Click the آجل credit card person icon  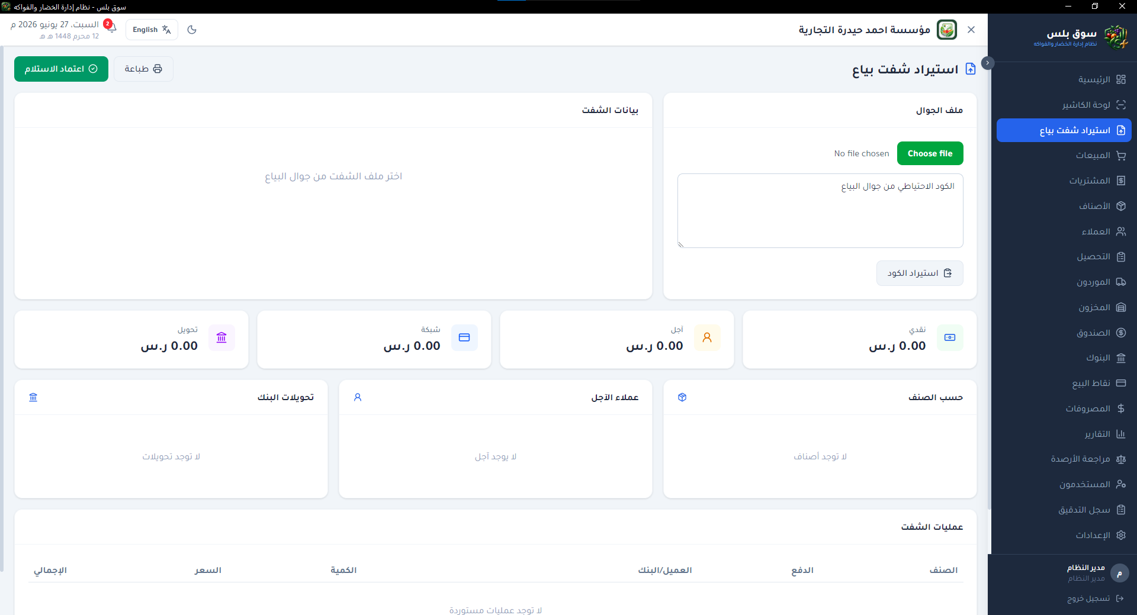coord(707,337)
